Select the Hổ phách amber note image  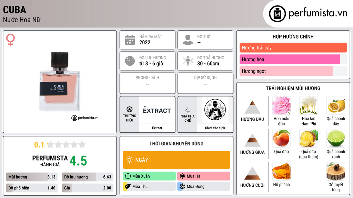(x=281, y=171)
